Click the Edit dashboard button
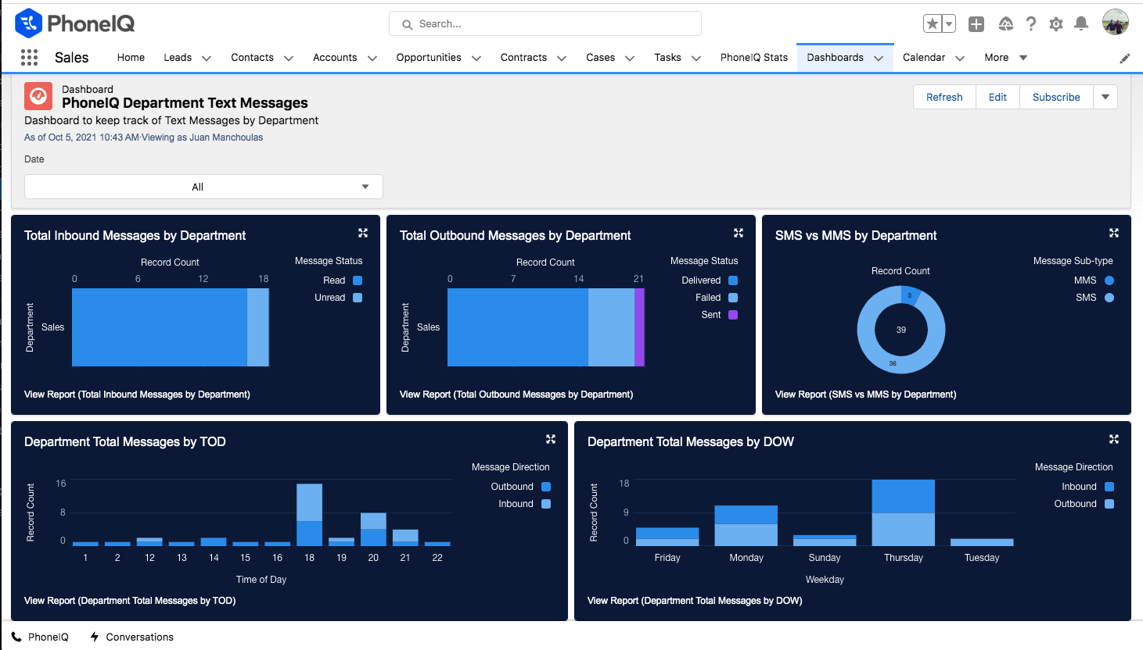This screenshot has width=1143, height=650. pos(997,97)
